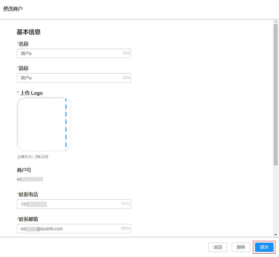The image size is (279, 257).
Task: Click the 名称 input field
Action: [69, 54]
